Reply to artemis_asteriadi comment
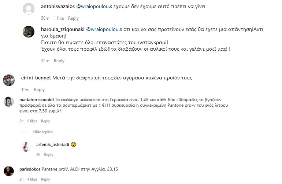Screen dimensions: 282x184 click(49, 155)
